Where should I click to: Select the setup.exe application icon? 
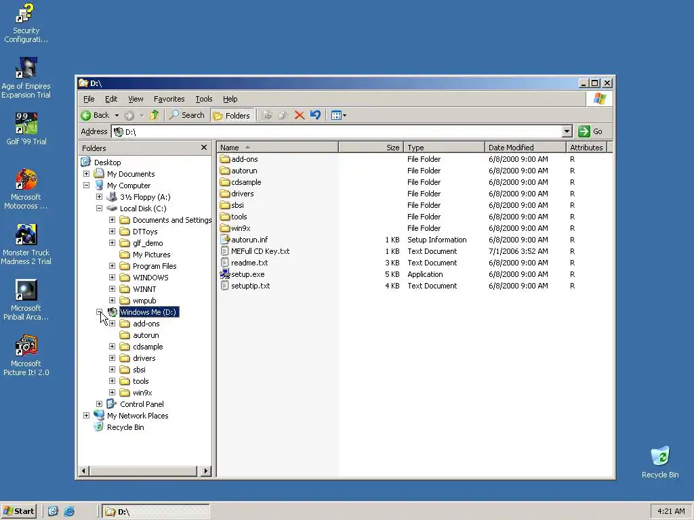pyautogui.click(x=225, y=274)
